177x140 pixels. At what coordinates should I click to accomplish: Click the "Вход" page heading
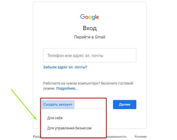click(90, 28)
